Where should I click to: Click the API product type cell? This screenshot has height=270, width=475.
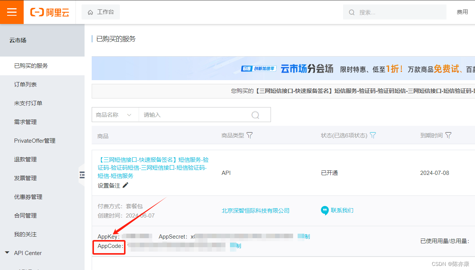226,173
